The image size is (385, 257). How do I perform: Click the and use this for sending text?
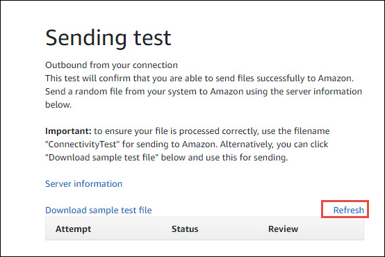click(x=238, y=158)
